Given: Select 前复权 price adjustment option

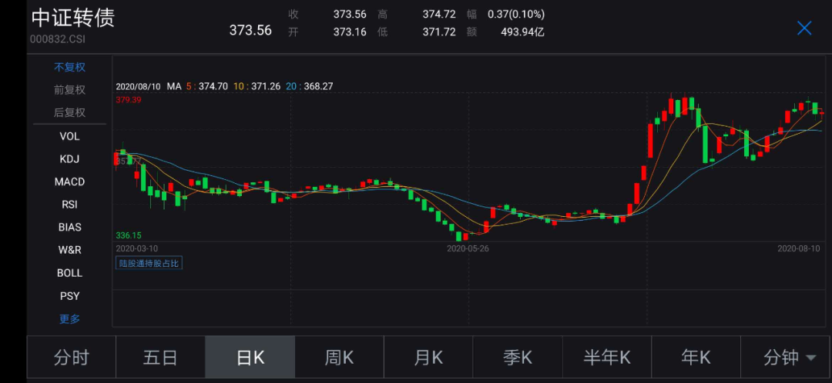Looking at the screenshot, I should pyautogui.click(x=69, y=90).
